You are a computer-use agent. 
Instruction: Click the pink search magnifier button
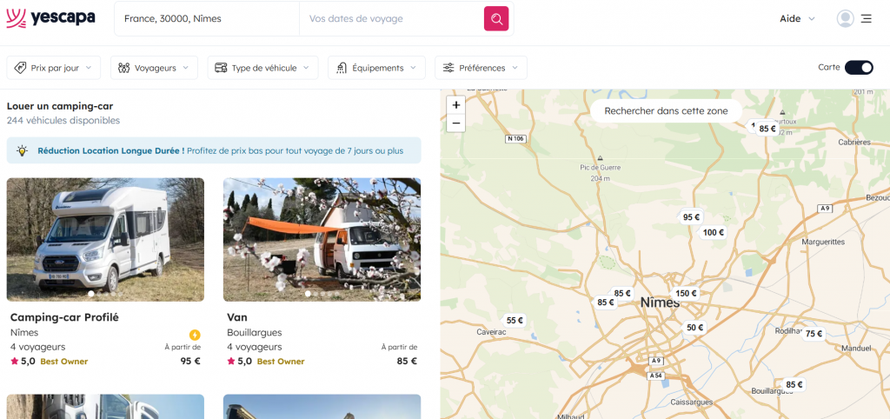pos(496,19)
